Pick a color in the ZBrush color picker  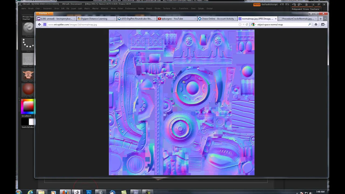click(28, 106)
